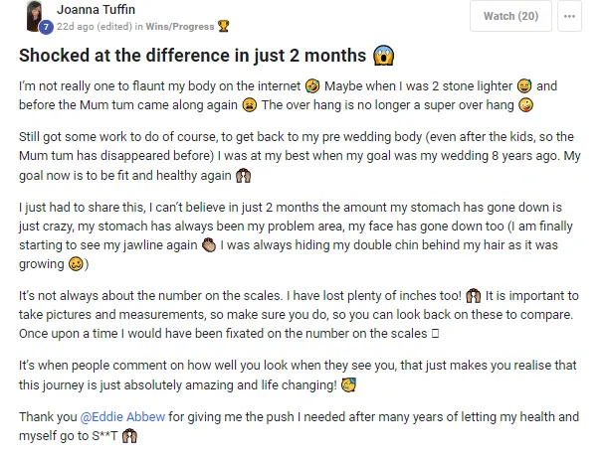This screenshot has width=604, height=457.
Task: Click clapping hands emoji after 'jawline again'
Action: tap(209, 245)
